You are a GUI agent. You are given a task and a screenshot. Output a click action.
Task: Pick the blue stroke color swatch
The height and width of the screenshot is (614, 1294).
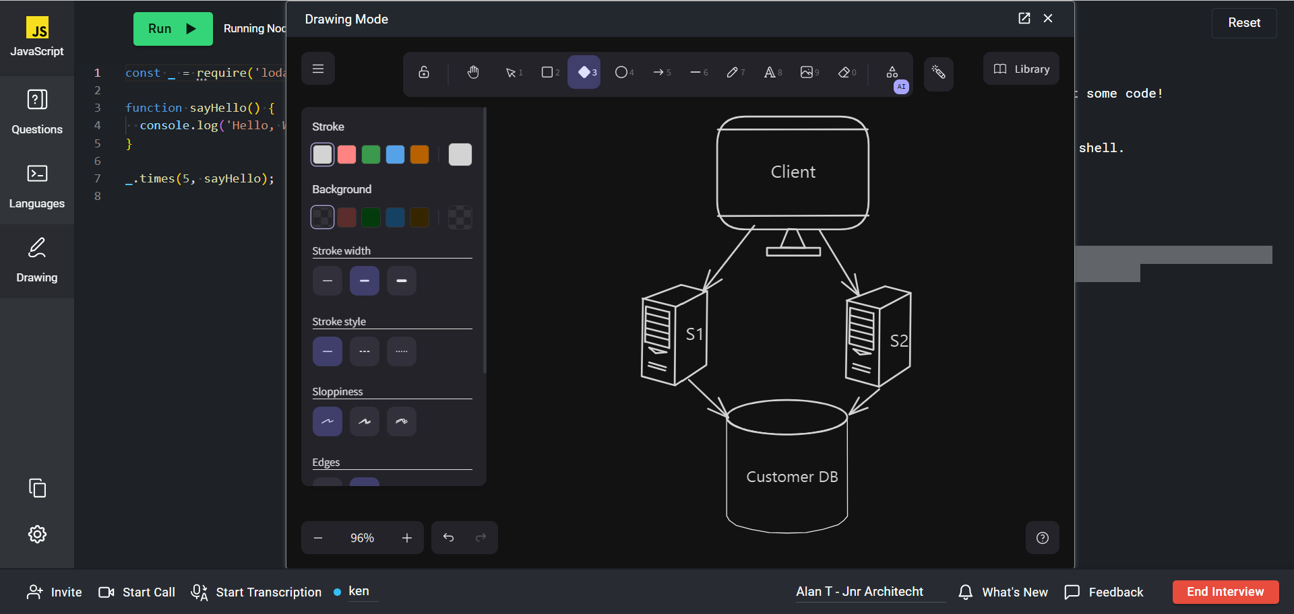(x=396, y=155)
